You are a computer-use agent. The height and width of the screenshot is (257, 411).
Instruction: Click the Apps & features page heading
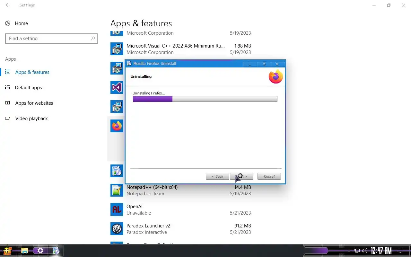click(x=141, y=23)
